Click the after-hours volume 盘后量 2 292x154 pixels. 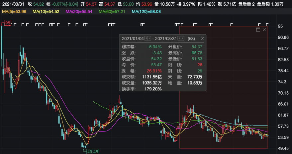(x=246, y=4)
